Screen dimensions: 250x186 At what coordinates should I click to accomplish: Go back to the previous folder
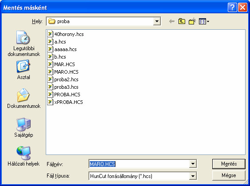(172, 21)
